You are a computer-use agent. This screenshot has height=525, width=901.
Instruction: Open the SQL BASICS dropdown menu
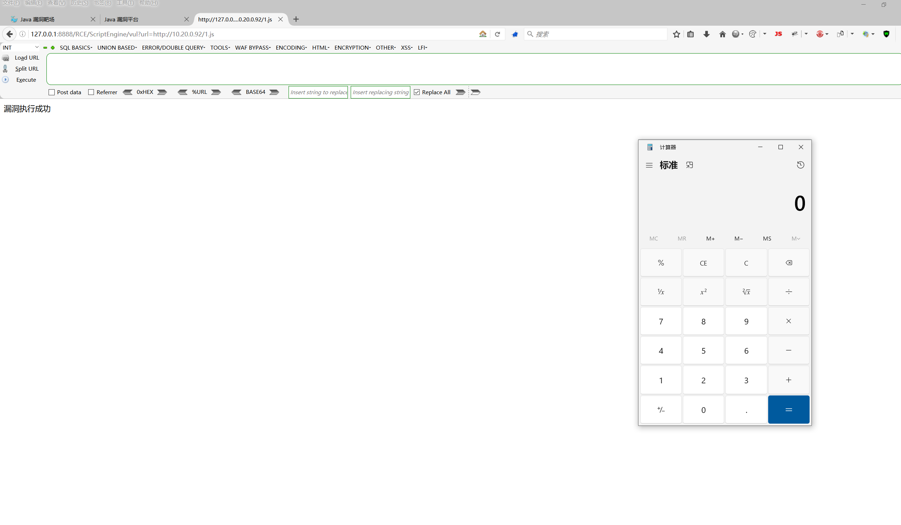click(76, 47)
